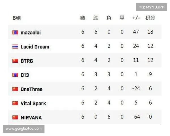Click the TG: MYYJJPP label
The height and width of the screenshot is (136, 170).
(x=151, y=7)
